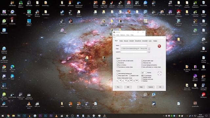210x118 pixels.
Task: Expand the Monitor dropdown
Action: [144, 73]
